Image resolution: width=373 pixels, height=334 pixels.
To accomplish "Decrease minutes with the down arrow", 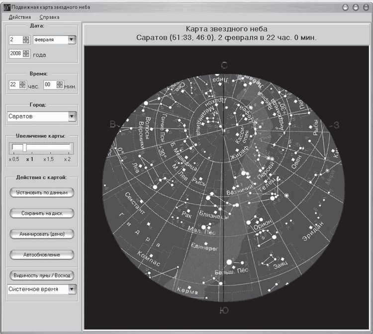I will [x=60, y=86].
